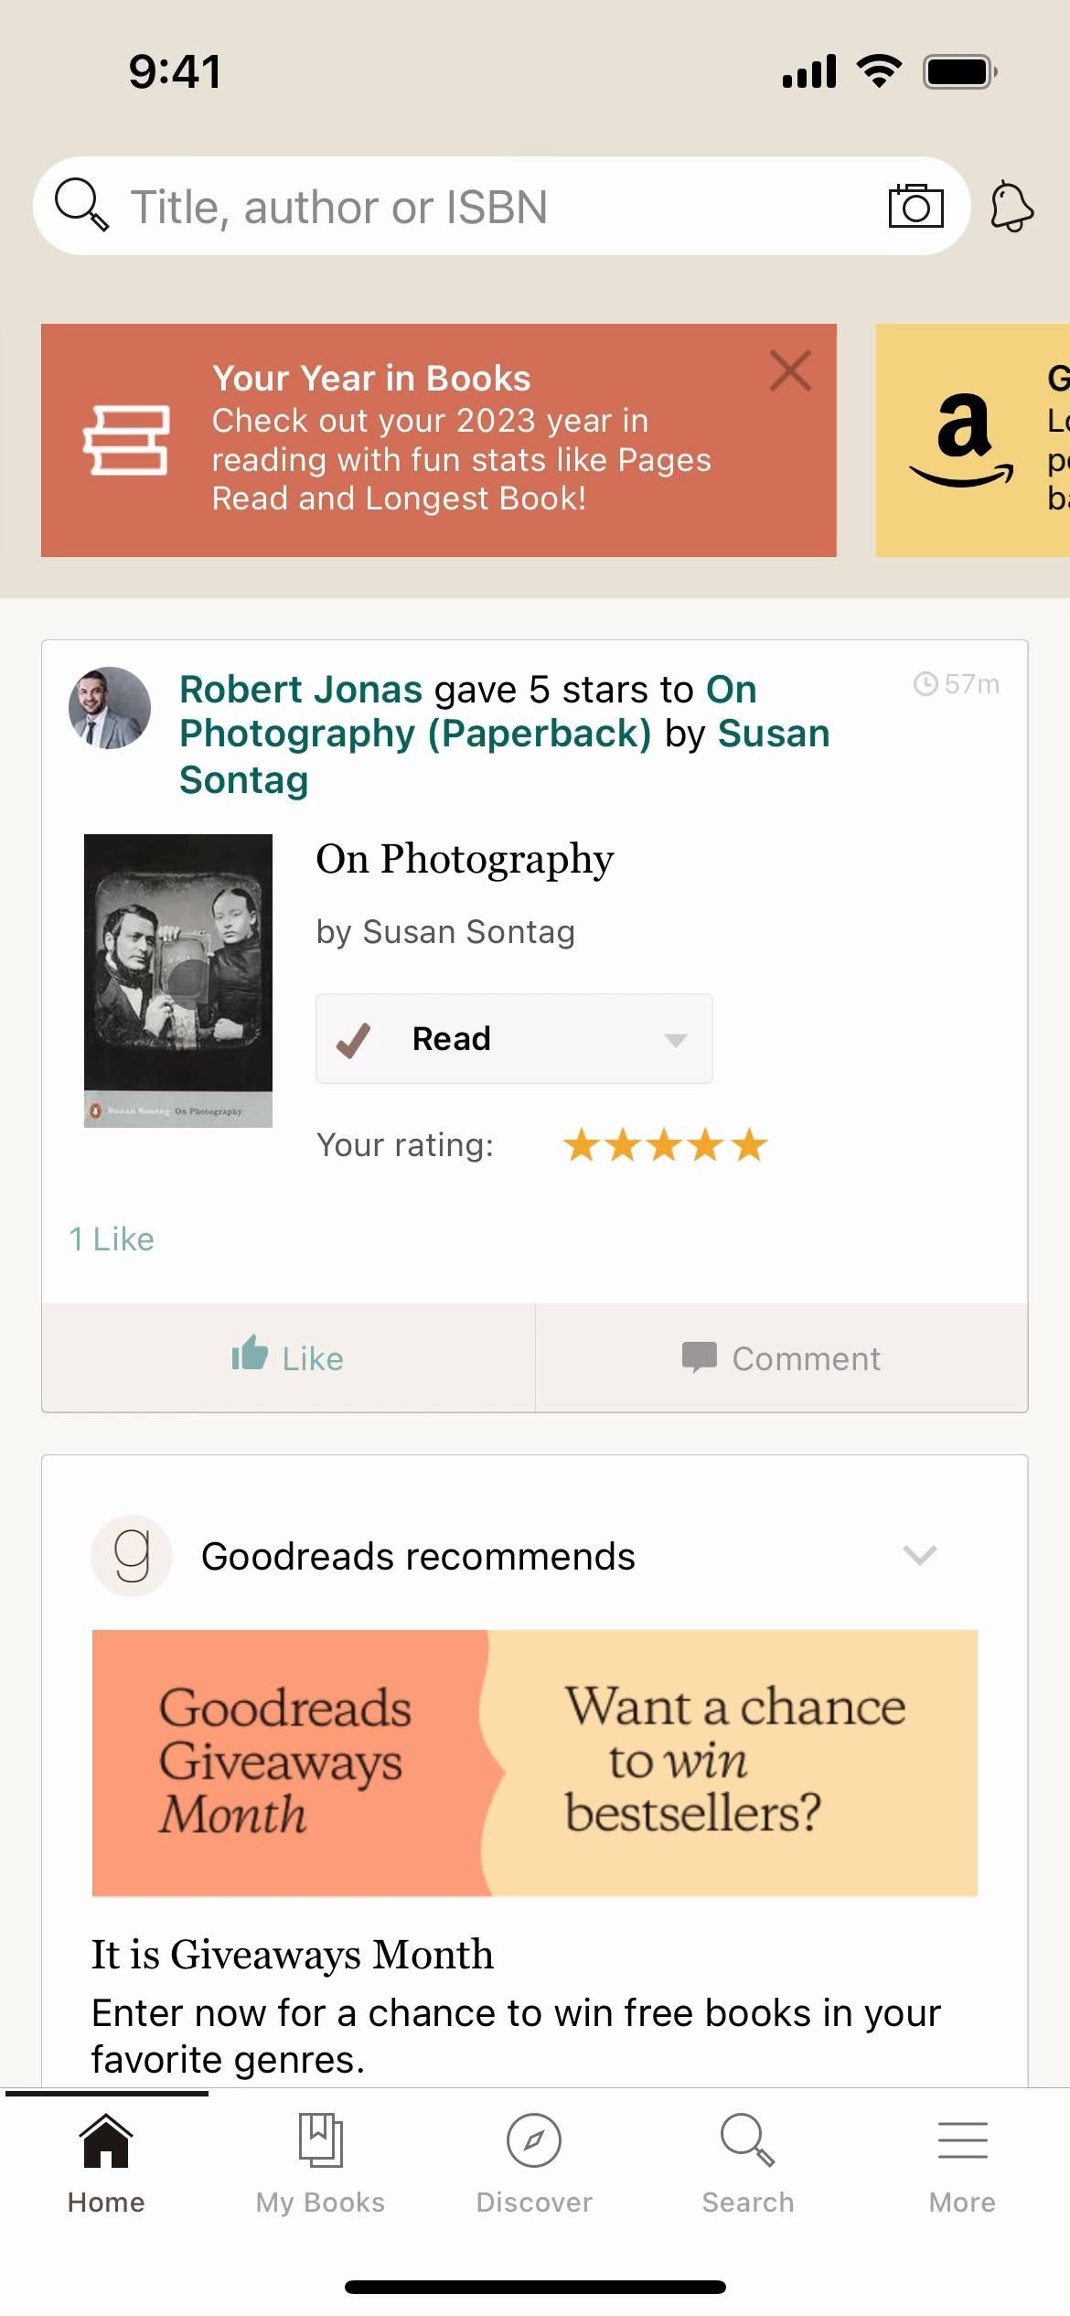Viewport: 1070px width, 2316px height.
Task: Open the Read shelf dropdown arrow
Action: click(676, 1040)
